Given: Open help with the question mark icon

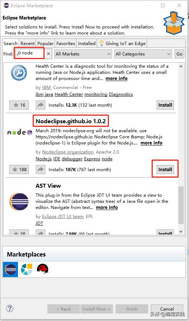Looking at the screenshot, I should point(10,308).
